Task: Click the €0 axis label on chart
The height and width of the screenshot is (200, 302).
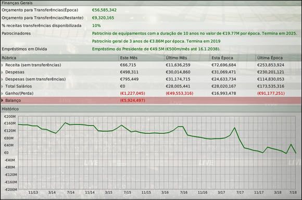Action: pos(6,153)
